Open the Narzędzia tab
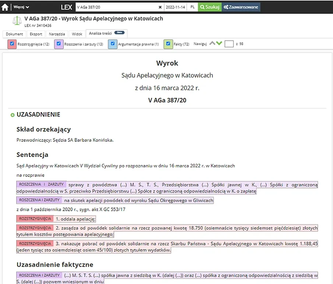This screenshot has width=333, height=284. tap(57, 34)
